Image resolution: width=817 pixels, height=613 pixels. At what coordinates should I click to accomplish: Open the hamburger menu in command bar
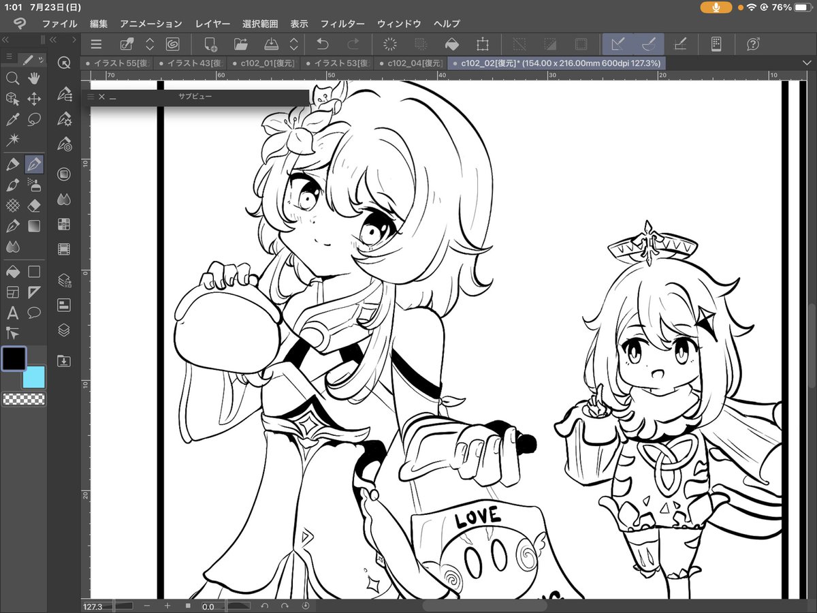point(97,44)
